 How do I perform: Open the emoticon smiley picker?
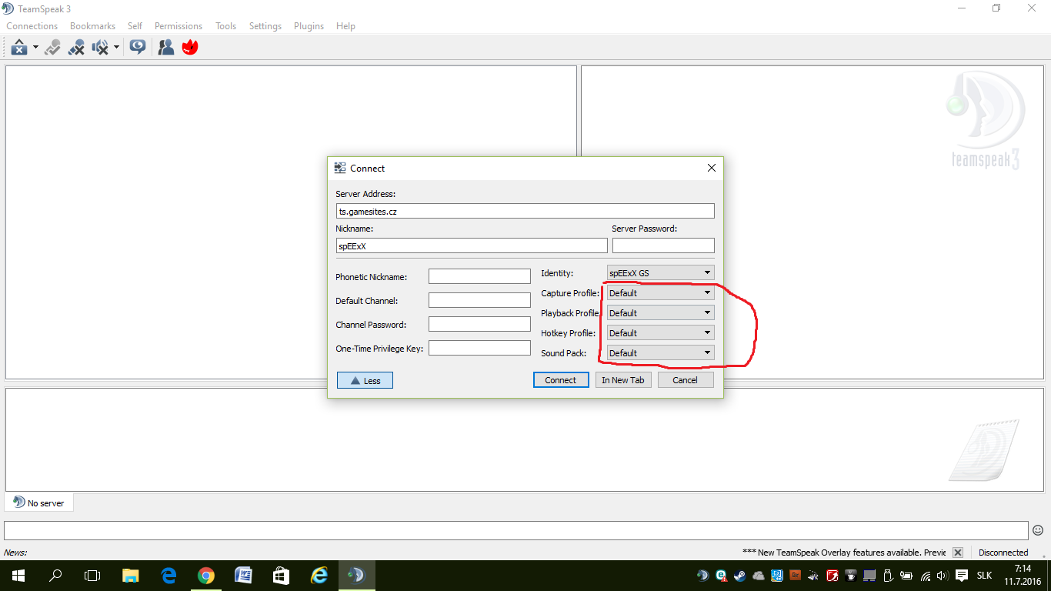point(1038,530)
